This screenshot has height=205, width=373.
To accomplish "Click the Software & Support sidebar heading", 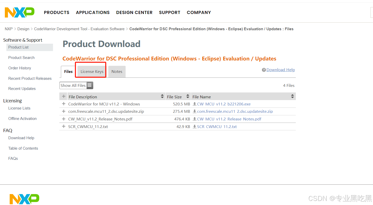I will pyautogui.click(x=23, y=40).
